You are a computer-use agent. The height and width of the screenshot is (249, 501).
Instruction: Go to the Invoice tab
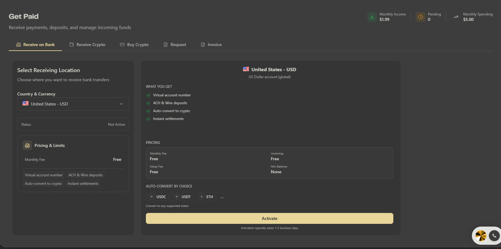(211, 45)
